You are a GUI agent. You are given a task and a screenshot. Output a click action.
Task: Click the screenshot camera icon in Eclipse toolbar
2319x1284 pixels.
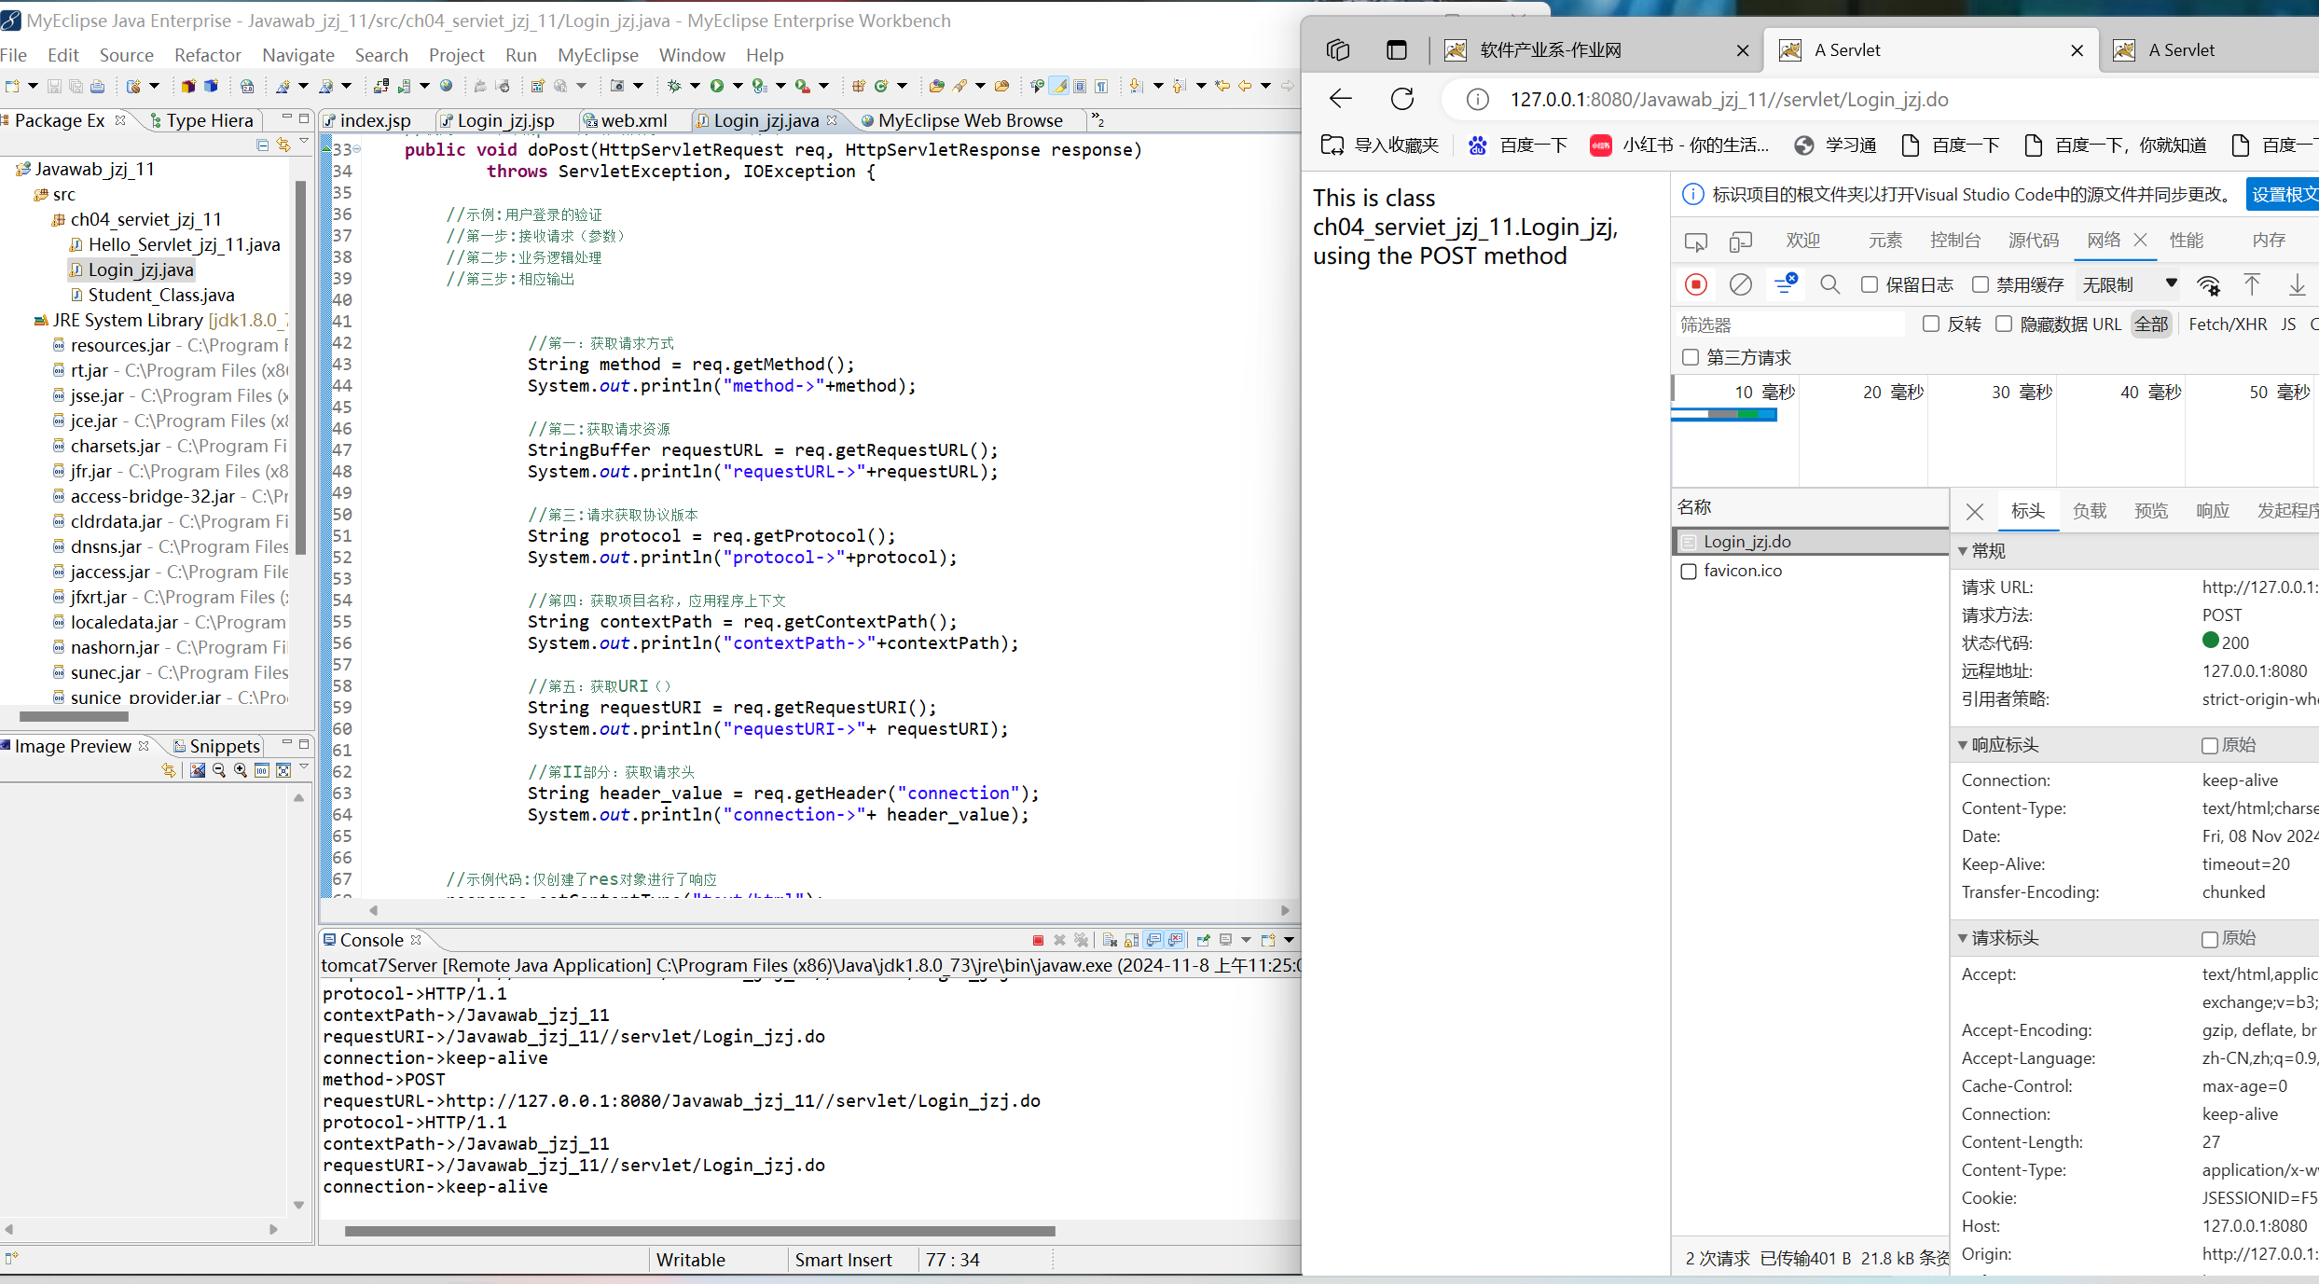(616, 86)
